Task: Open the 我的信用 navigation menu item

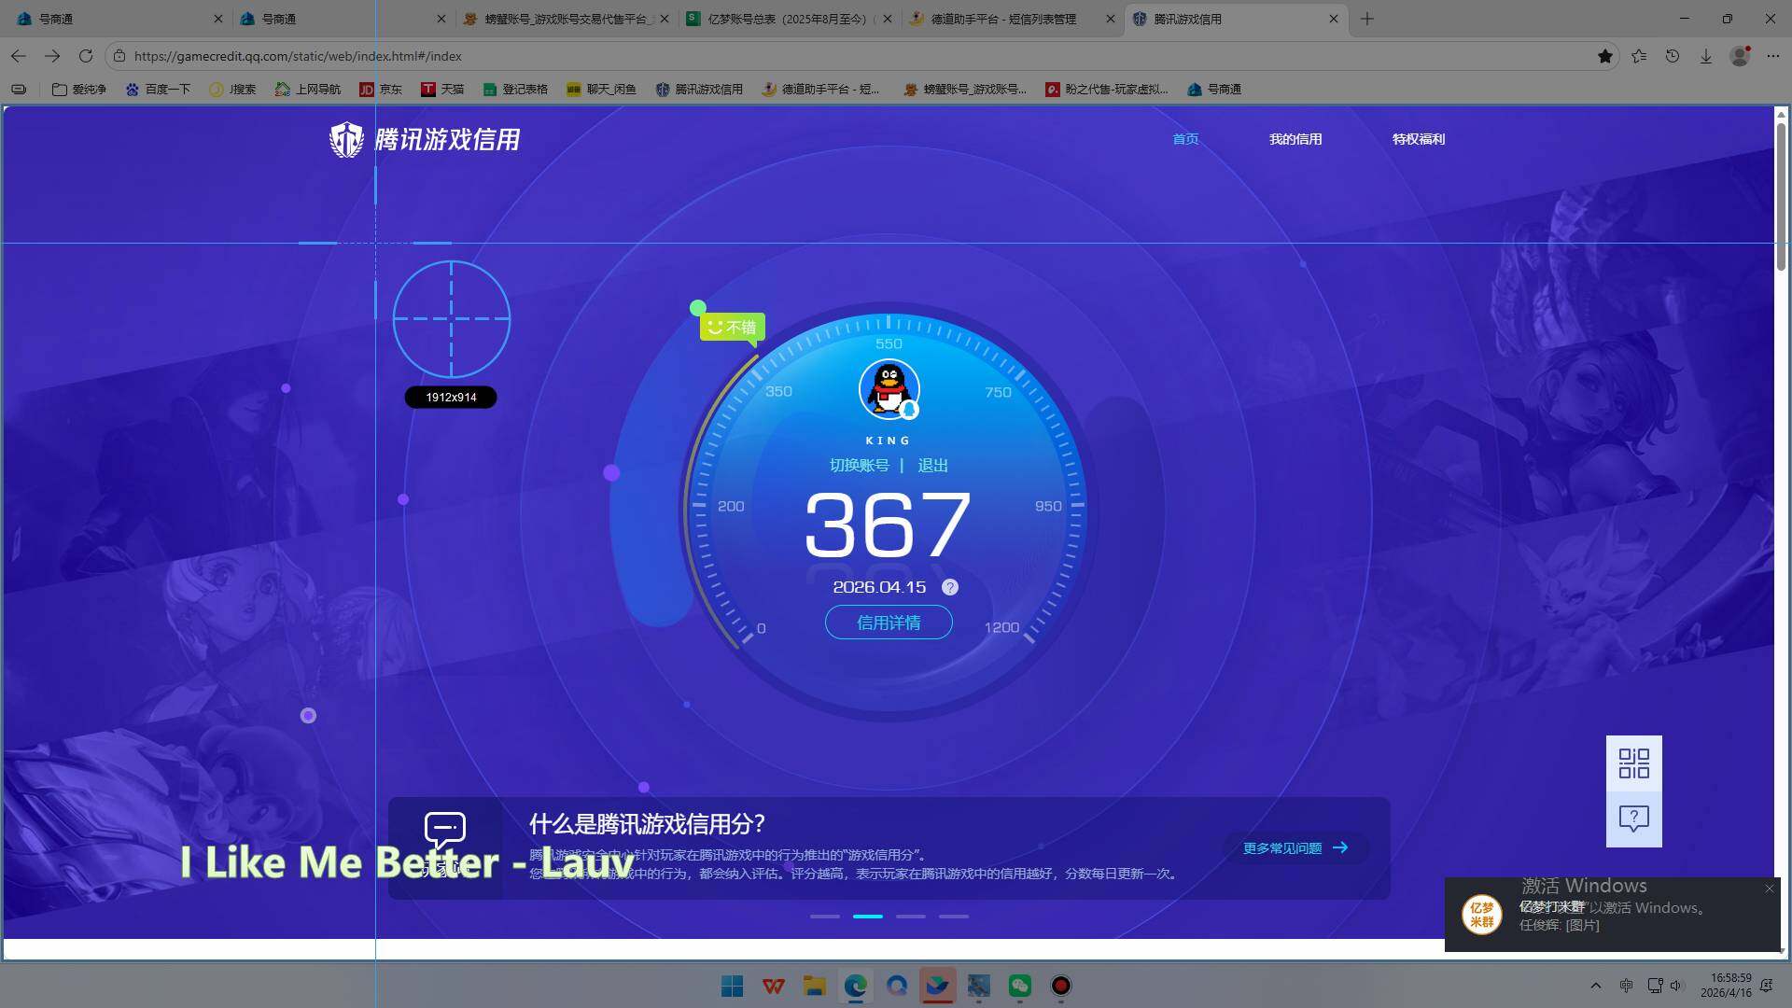Action: 1295,139
